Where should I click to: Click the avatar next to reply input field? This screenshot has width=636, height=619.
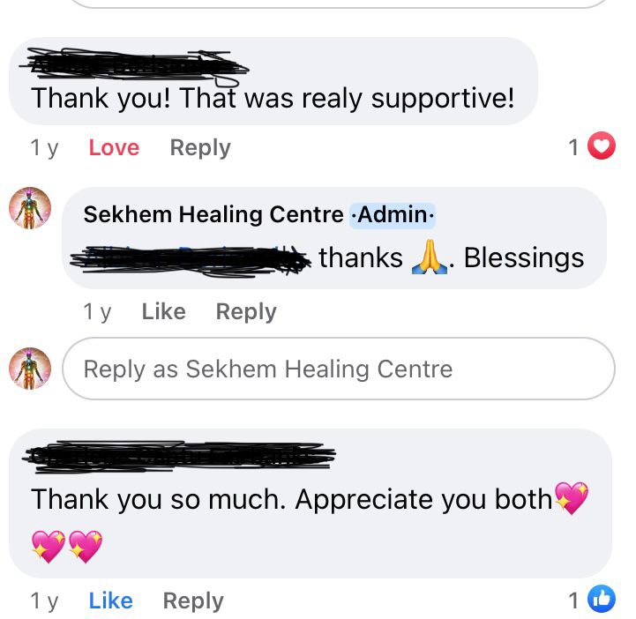click(30, 368)
